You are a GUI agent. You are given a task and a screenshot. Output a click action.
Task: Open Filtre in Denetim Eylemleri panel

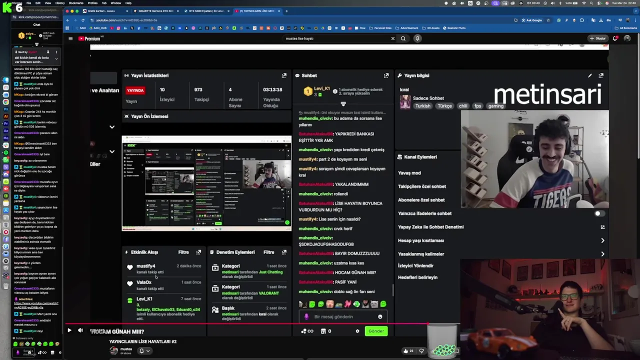(269, 252)
